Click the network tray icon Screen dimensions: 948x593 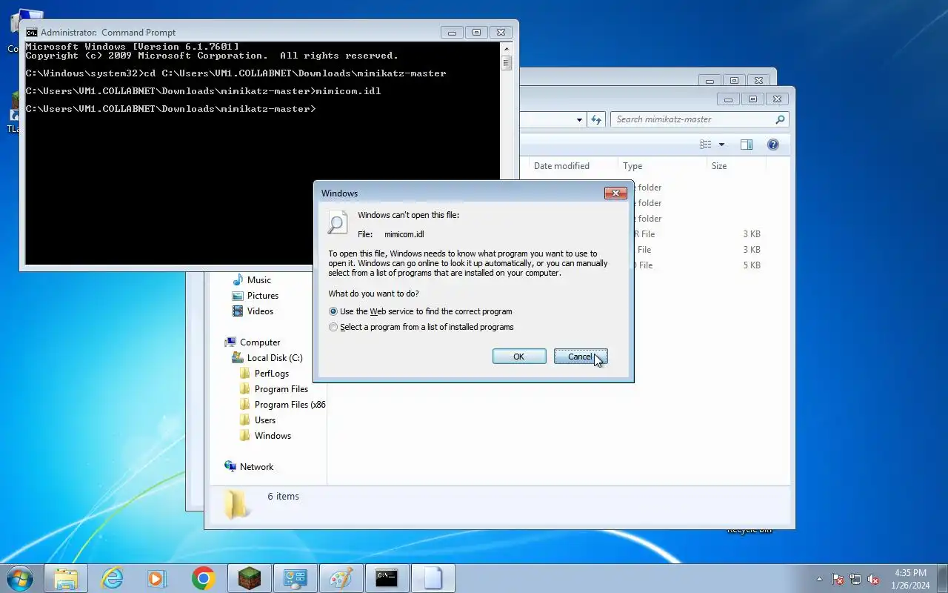click(x=855, y=579)
